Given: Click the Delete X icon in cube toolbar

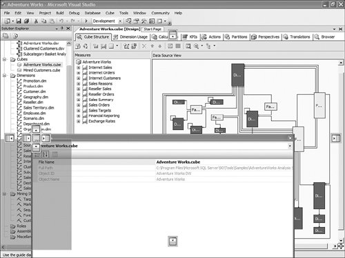Looking at the screenshot, I should [144, 46].
